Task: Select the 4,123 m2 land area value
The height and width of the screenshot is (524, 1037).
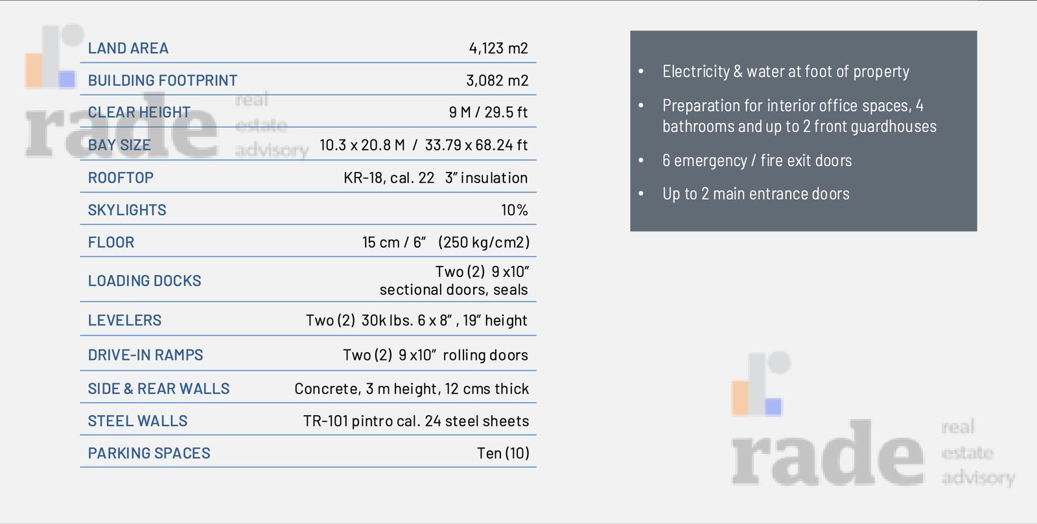Action: (498, 48)
